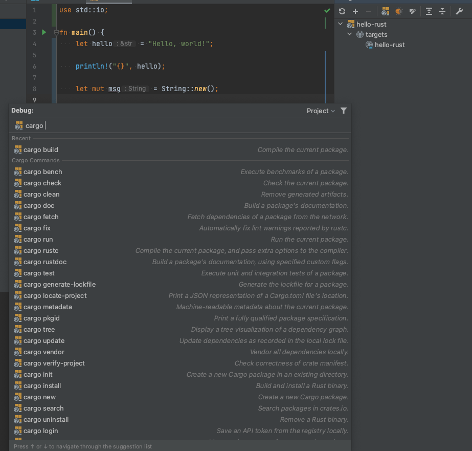The image size is (472, 451).
Task: Select cargo fetch command
Action: tap(180, 217)
